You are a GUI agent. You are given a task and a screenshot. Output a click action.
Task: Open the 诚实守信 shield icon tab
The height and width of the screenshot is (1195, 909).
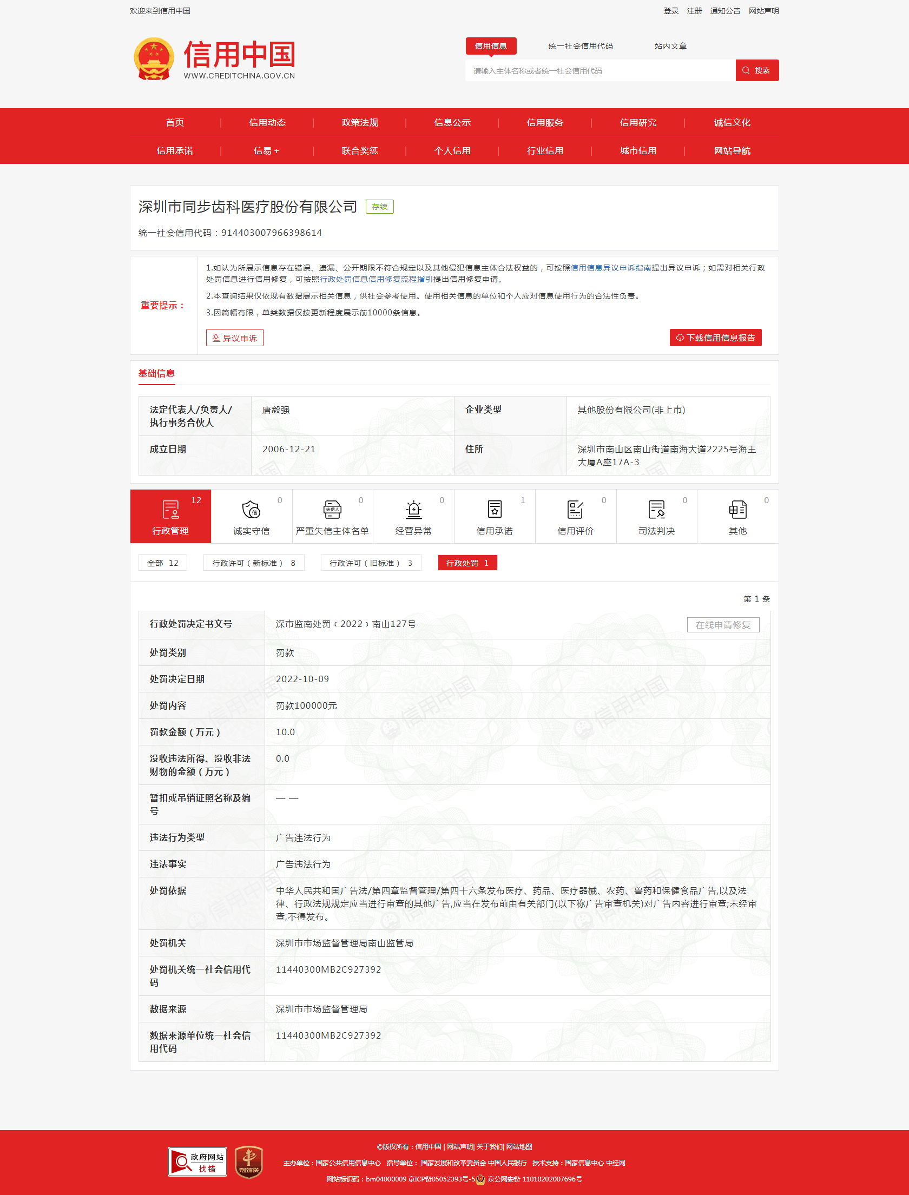pos(252,516)
